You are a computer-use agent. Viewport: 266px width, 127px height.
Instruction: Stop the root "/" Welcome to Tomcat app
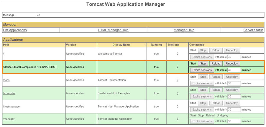(203, 50)
